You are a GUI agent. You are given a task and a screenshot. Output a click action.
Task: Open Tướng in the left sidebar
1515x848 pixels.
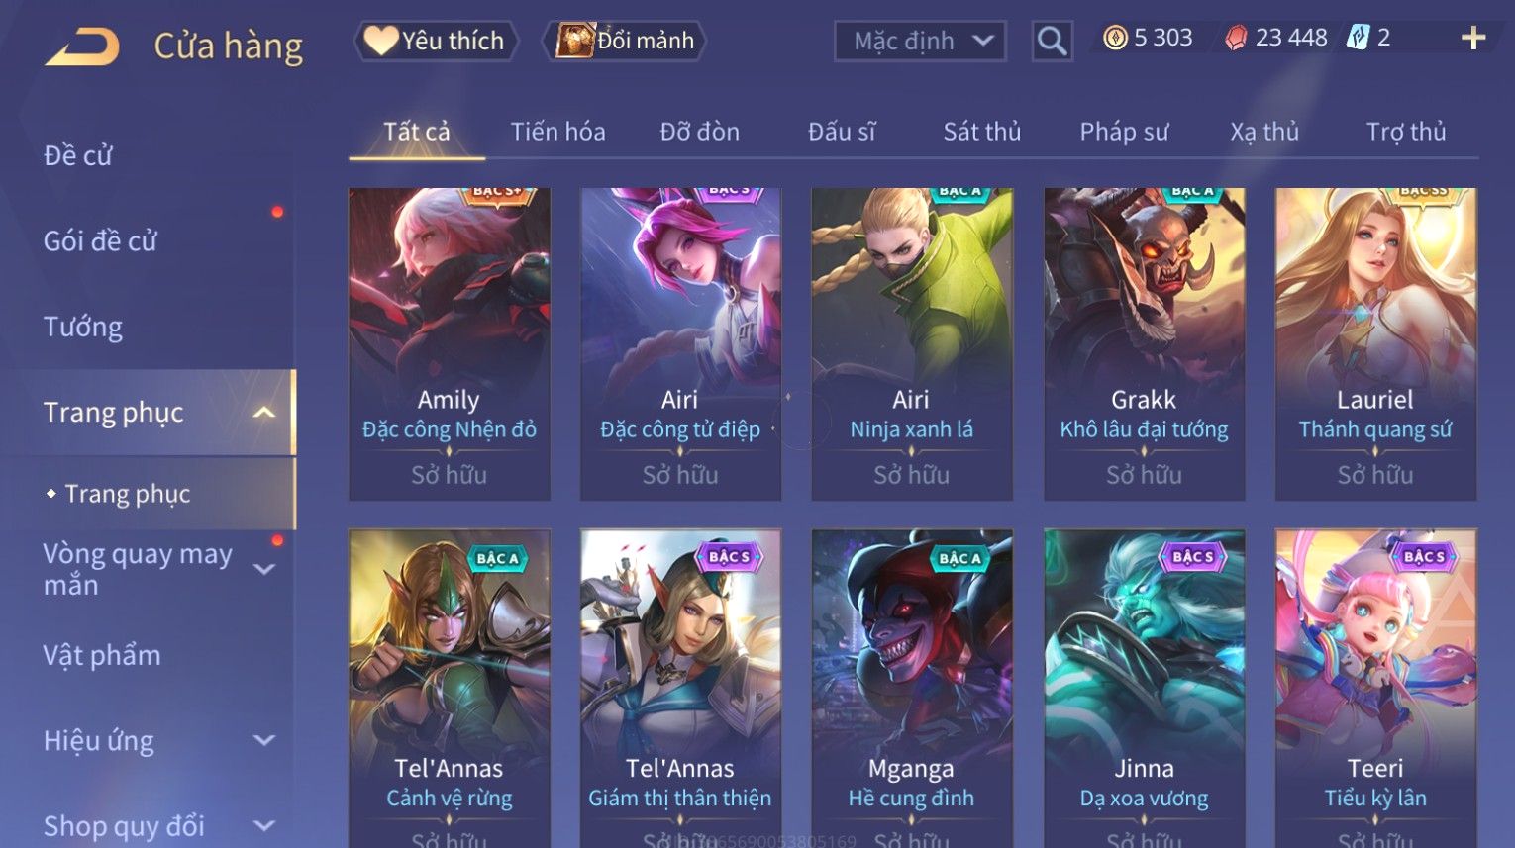(x=83, y=327)
